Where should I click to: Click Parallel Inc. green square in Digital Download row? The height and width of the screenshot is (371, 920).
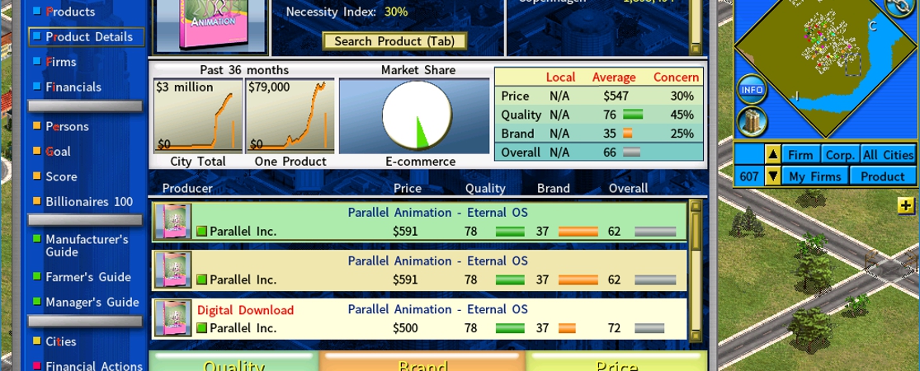[x=202, y=327]
